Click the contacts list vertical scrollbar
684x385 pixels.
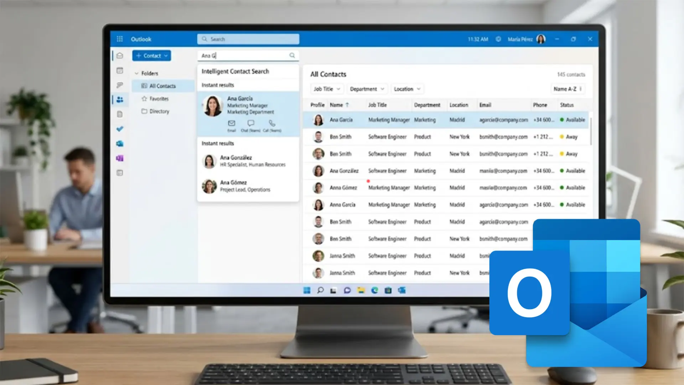click(591, 131)
